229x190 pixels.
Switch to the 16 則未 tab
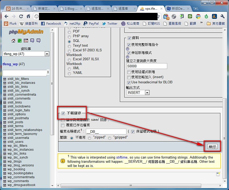point(18,9)
